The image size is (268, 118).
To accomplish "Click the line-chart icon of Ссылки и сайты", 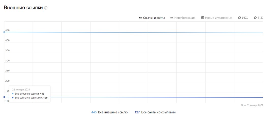I will pos(140,18).
